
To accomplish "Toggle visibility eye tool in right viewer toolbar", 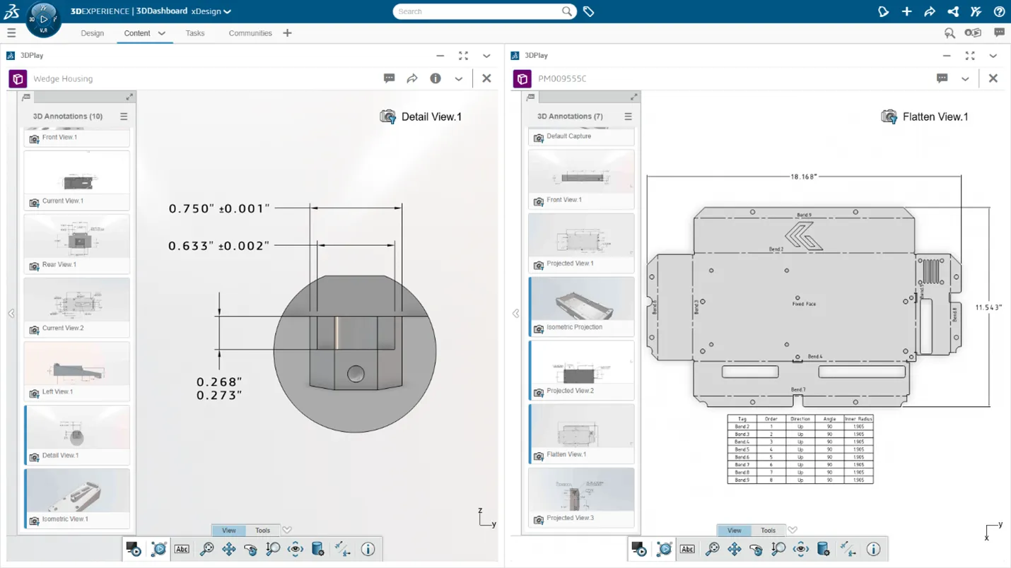I will 800,549.
